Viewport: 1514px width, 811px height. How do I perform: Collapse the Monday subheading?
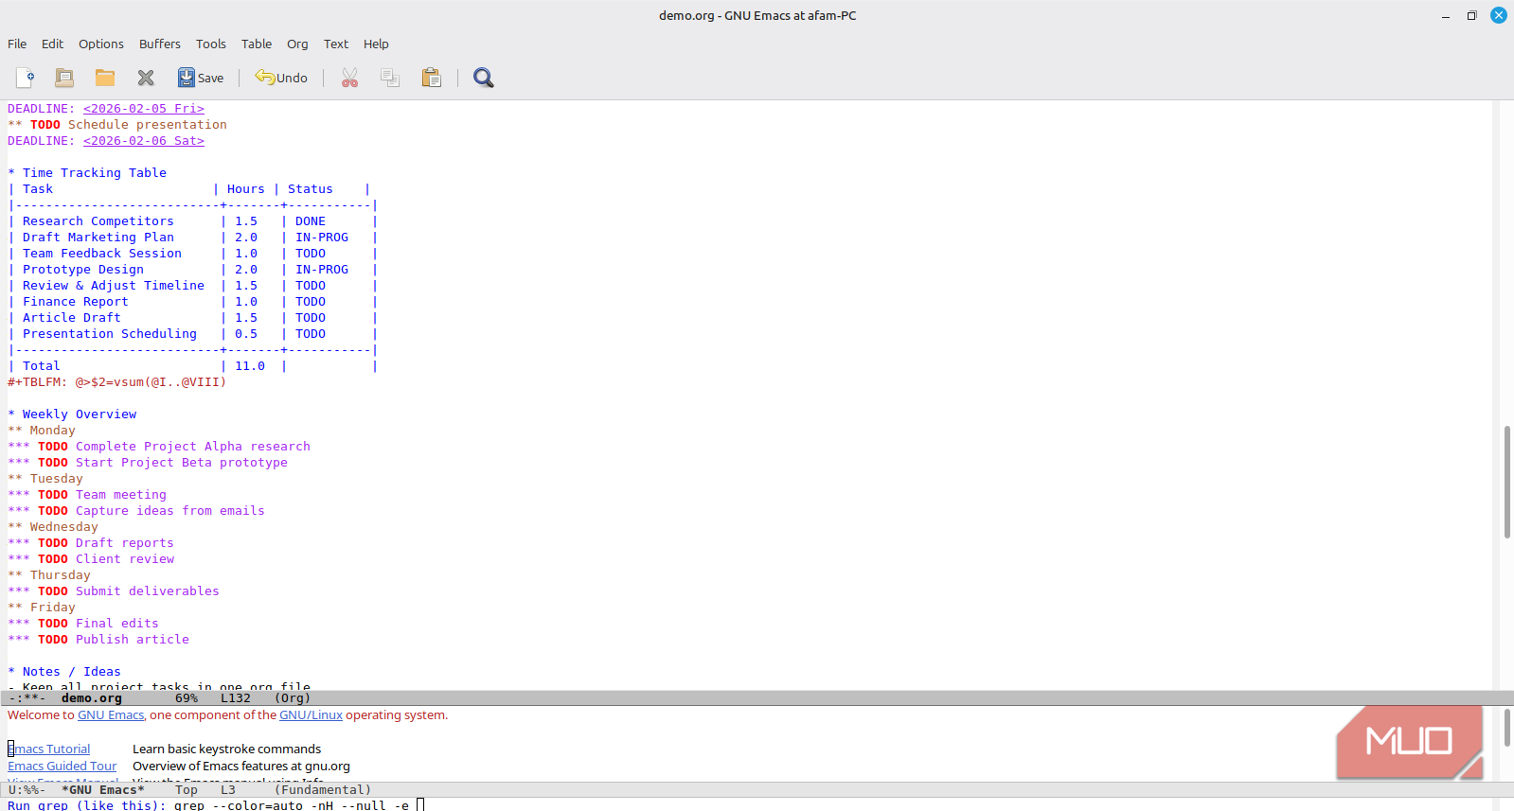[x=52, y=431]
